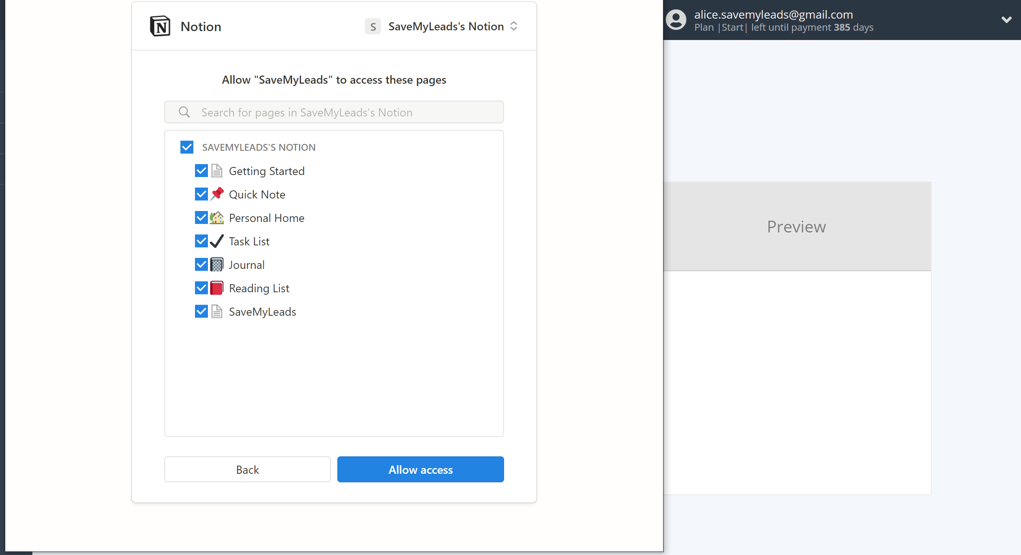The width and height of the screenshot is (1021, 555).
Task: Uncheck the SaveMyLeads page checkbox
Action: (201, 311)
